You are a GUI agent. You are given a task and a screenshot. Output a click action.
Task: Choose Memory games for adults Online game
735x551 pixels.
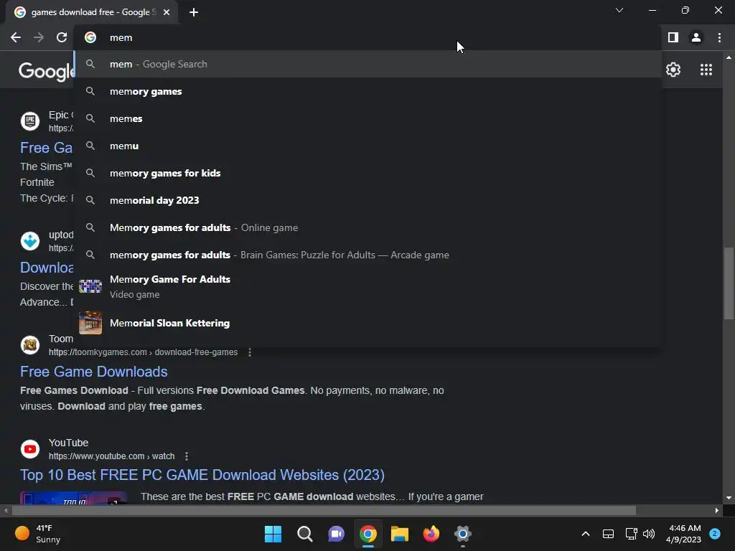(368, 227)
